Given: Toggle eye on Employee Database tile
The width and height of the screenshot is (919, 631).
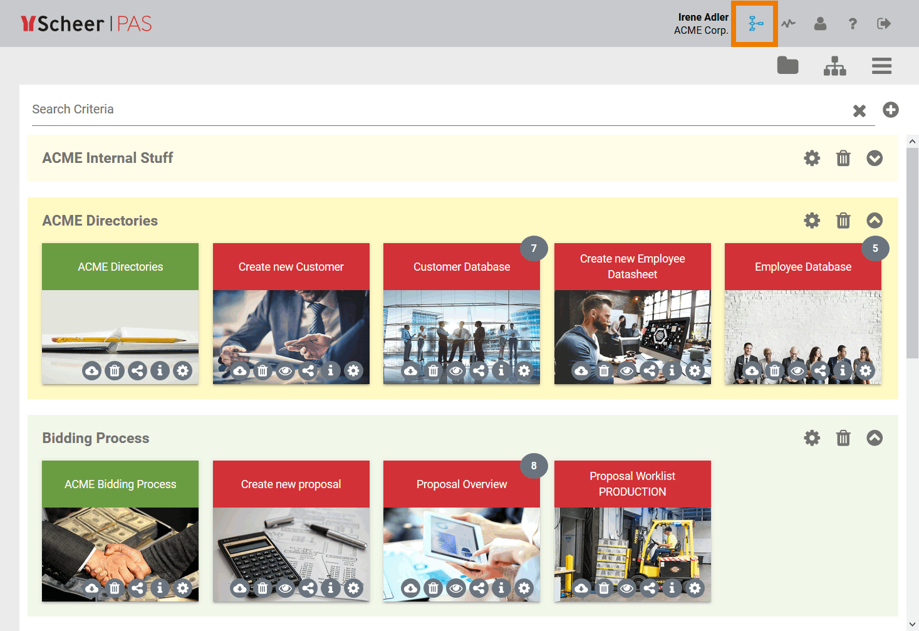Looking at the screenshot, I should [x=797, y=371].
